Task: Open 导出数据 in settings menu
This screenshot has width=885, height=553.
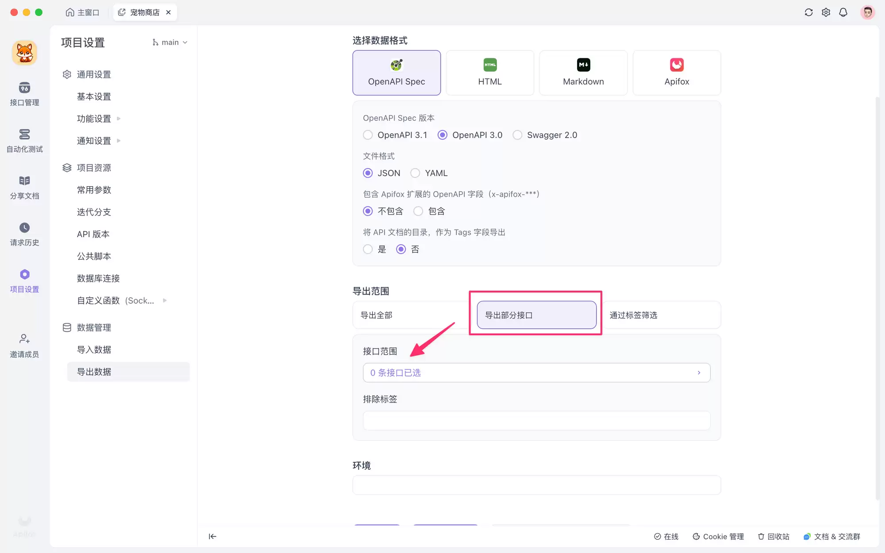Action: tap(128, 372)
